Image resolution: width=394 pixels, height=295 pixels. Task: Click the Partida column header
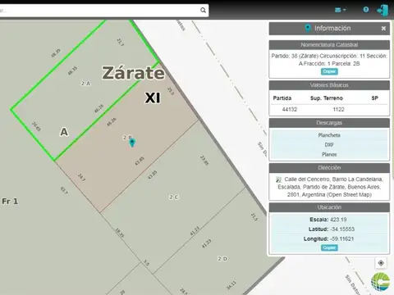pyautogui.click(x=282, y=98)
